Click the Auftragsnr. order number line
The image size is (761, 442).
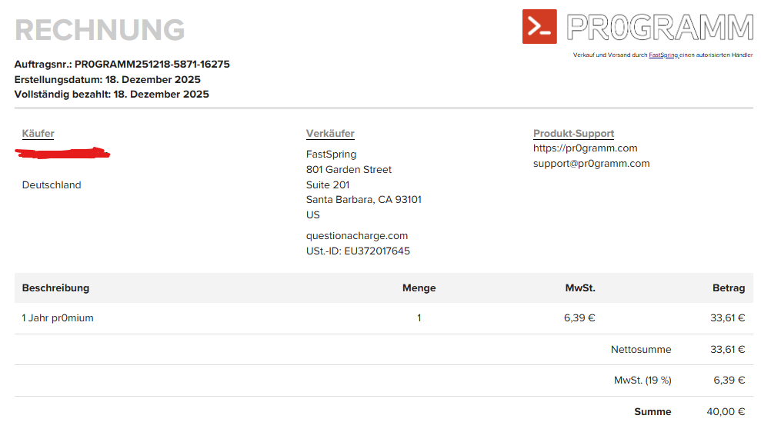point(122,65)
